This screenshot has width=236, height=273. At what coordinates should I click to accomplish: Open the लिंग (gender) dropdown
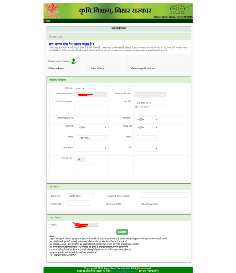click(x=146, y=119)
